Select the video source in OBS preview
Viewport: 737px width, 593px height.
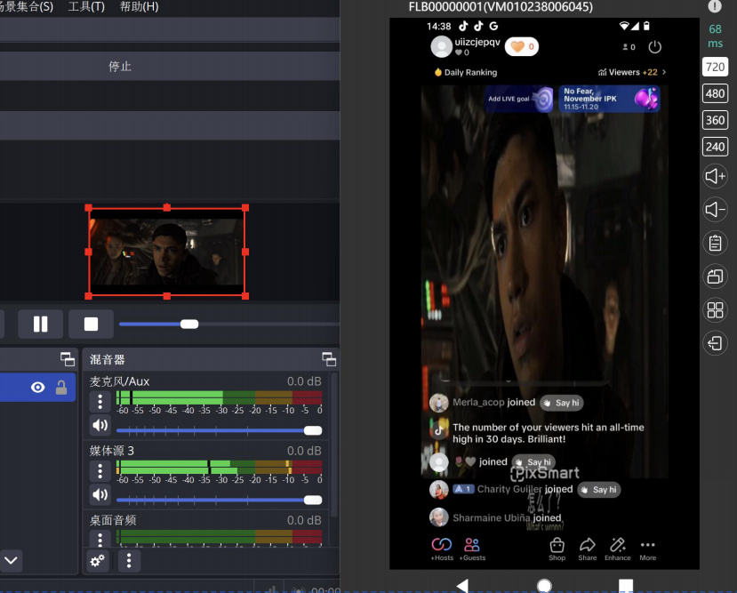pos(167,252)
